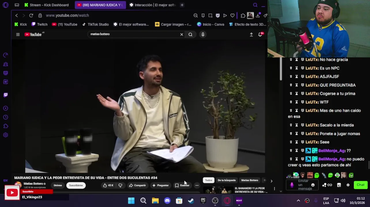Screen dimensions: 370x207
Task: Click the zoom-out magnifier in address bar
Action: (196, 16)
